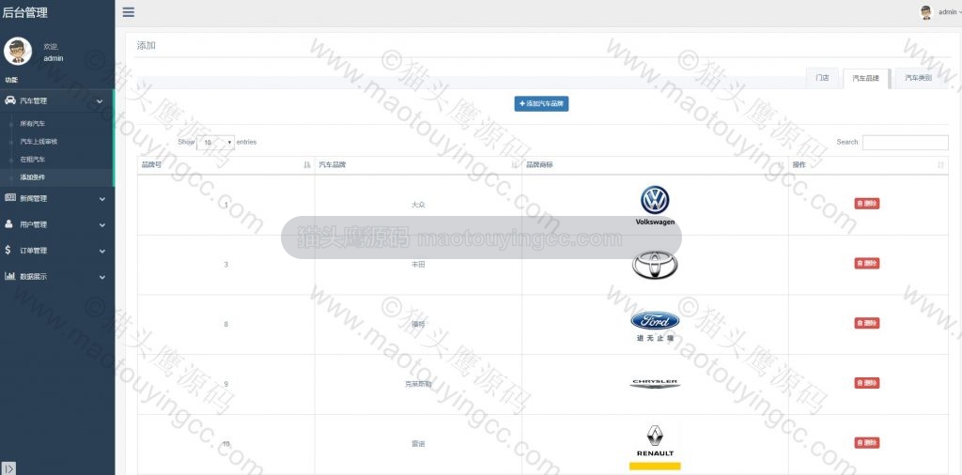The height and width of the screenshot is (475, 962).
Task: Sort by the 汽车品牌 column header
Action: [418, 165]
